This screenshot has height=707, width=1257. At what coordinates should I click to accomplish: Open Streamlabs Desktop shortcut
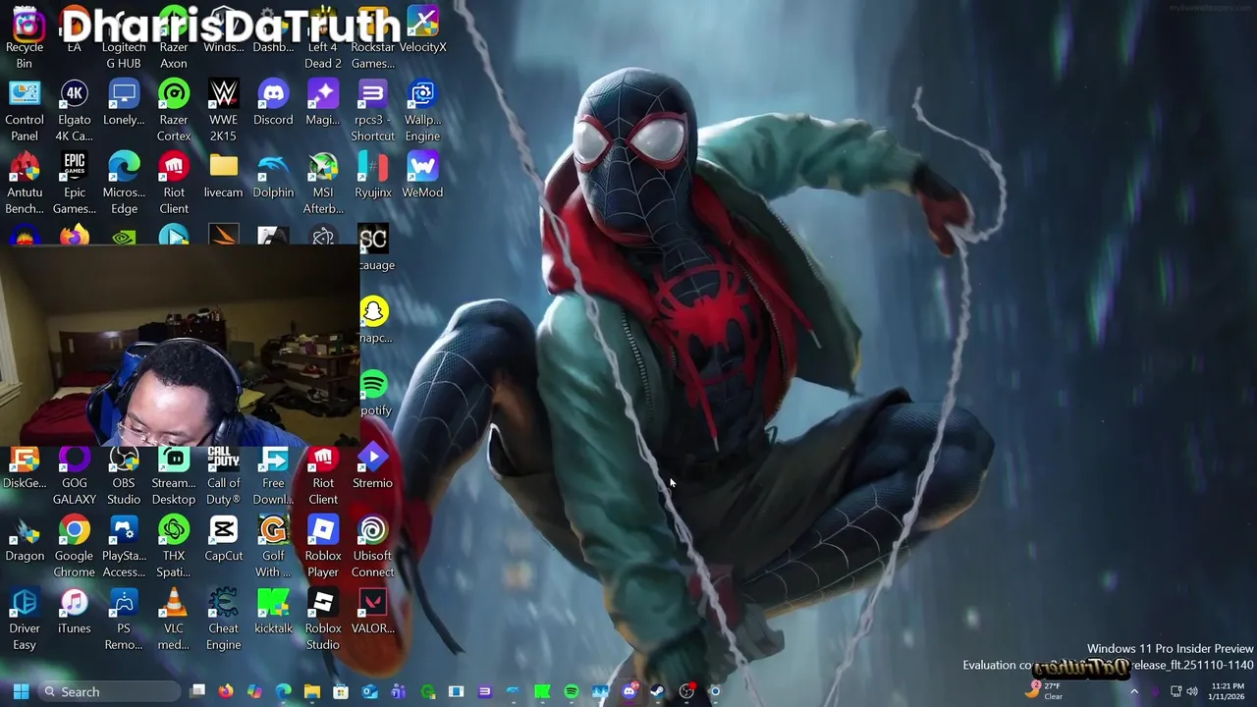click(174, 476)
